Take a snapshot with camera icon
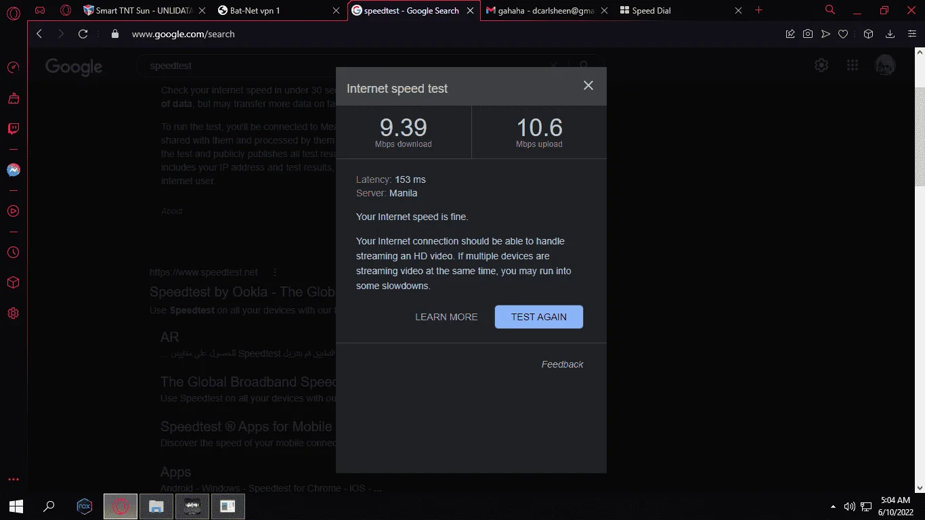The image size is (925, 520). [x=808, y=34]
